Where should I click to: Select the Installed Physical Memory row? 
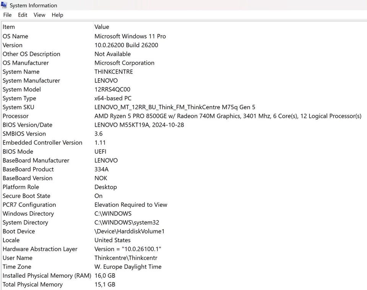(47, 275)
